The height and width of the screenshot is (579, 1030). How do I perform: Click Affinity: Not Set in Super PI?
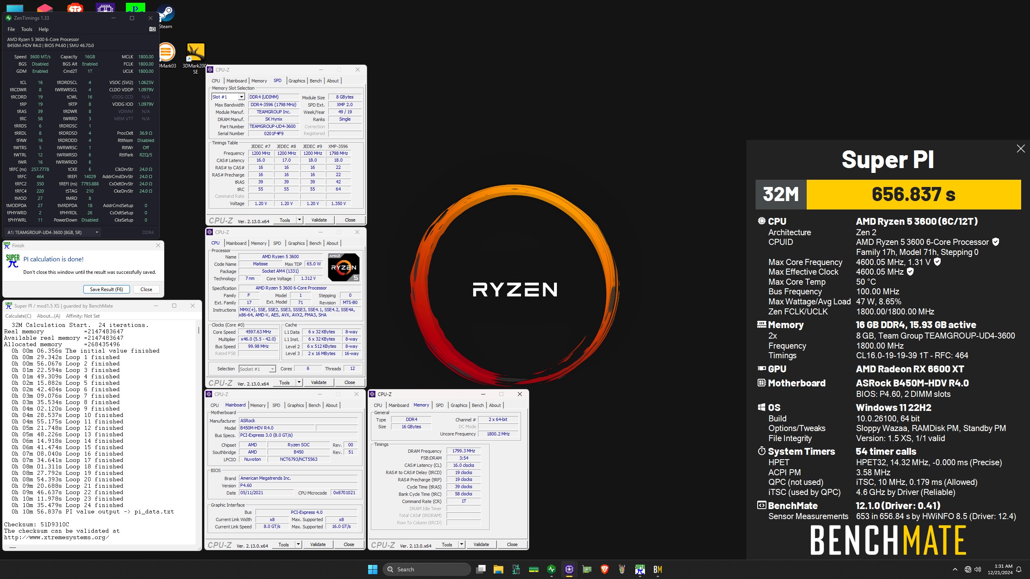[83, 316]
